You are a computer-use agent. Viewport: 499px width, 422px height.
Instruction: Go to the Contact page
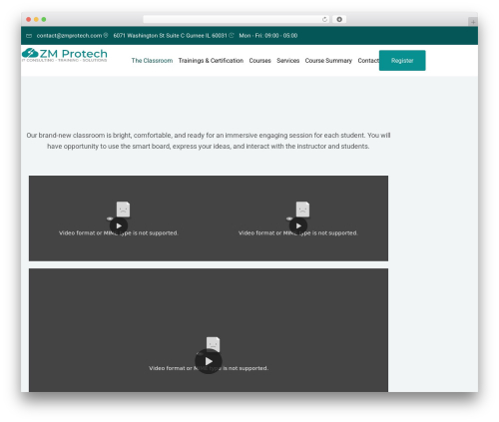(x=368, y=61)
